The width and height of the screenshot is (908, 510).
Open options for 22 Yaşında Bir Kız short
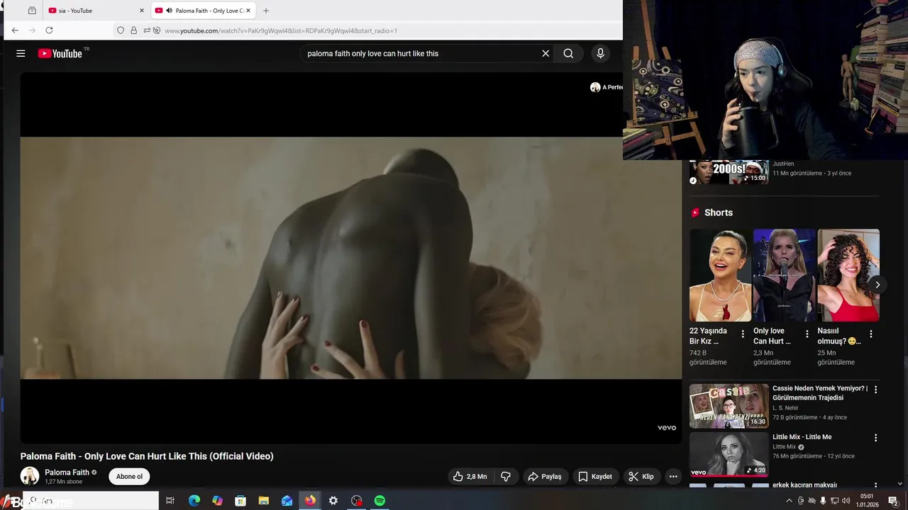click(743, 334)
